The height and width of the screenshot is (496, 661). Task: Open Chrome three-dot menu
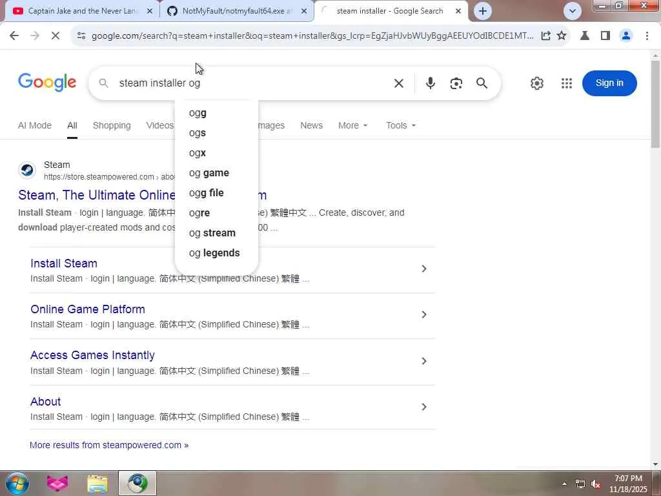coord(647,36)
